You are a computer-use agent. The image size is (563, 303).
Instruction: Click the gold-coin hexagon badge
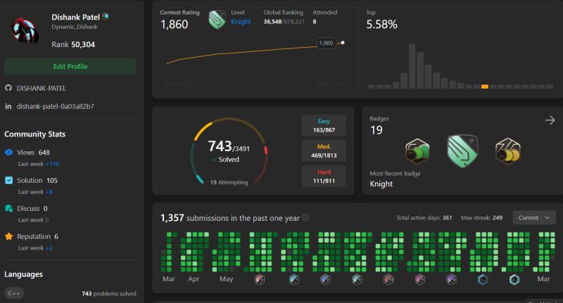507,151
